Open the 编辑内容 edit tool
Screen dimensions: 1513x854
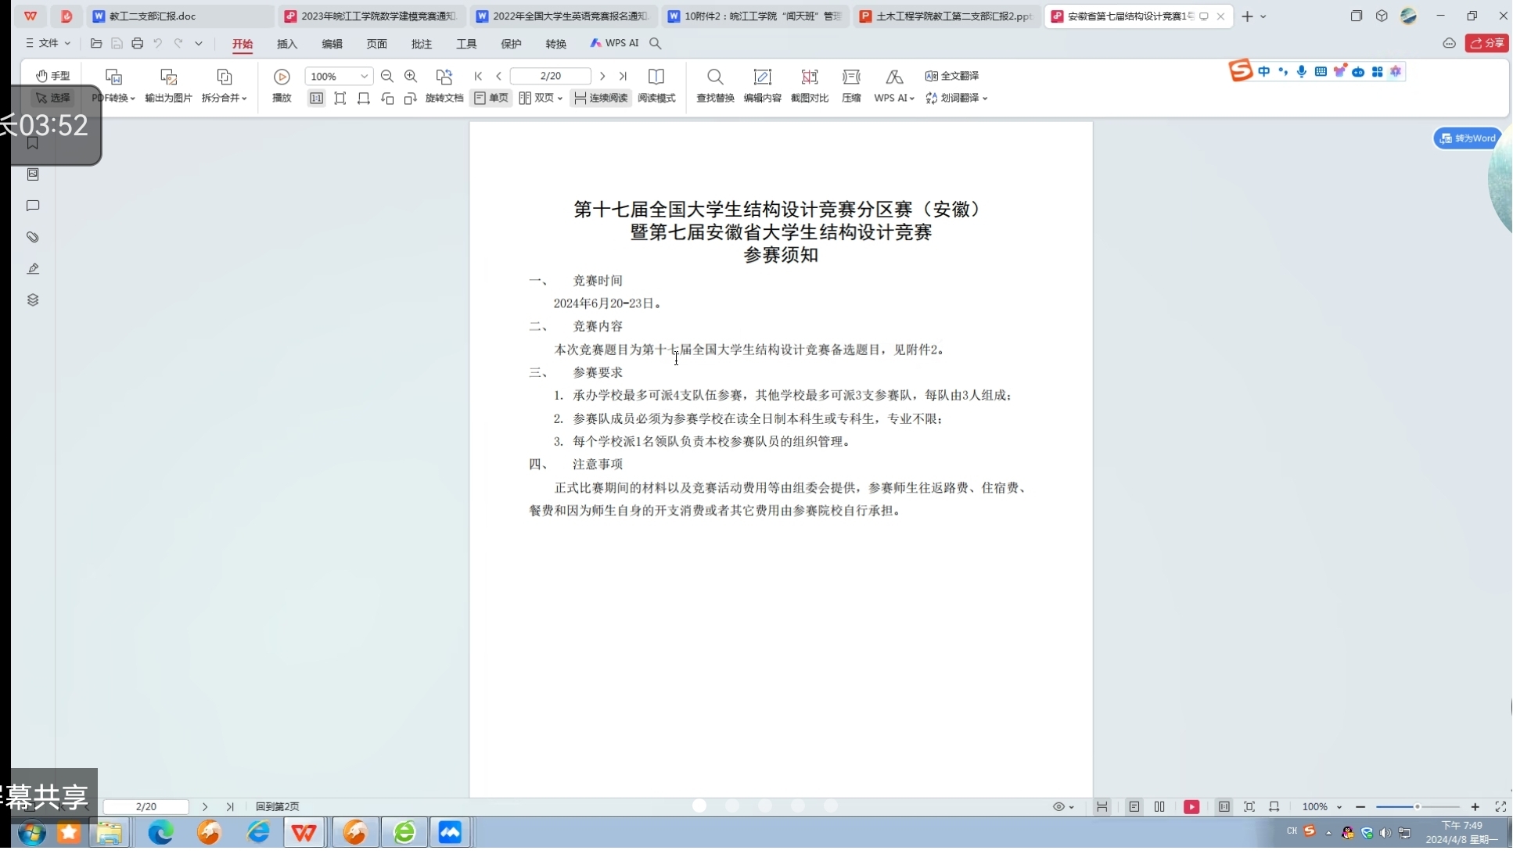762,77
